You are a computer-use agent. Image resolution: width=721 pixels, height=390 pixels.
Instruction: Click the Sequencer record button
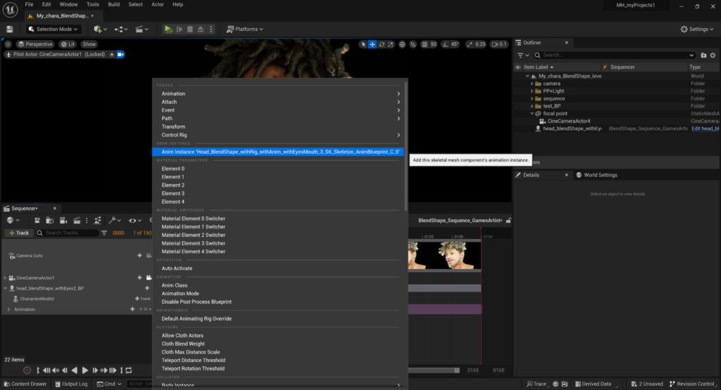pos(27,370)
